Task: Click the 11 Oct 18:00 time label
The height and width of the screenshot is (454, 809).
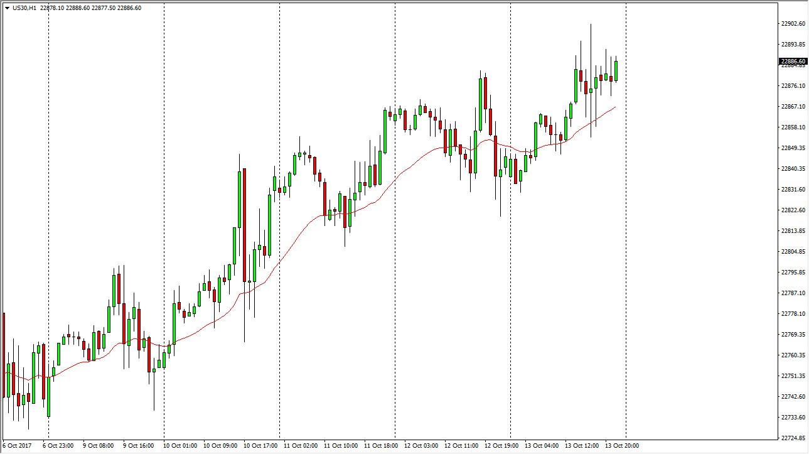Action: pos(382,446)
